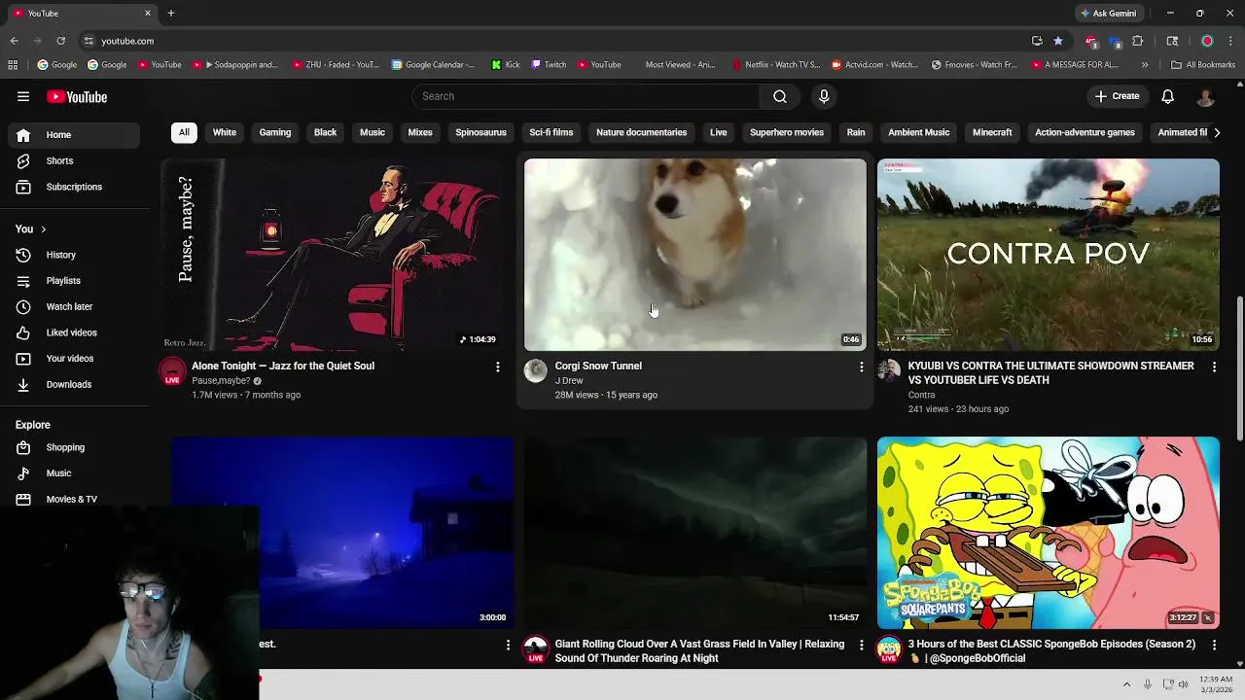
Task: Select the Spinosaurus filter chip
Action: [480, 132]
